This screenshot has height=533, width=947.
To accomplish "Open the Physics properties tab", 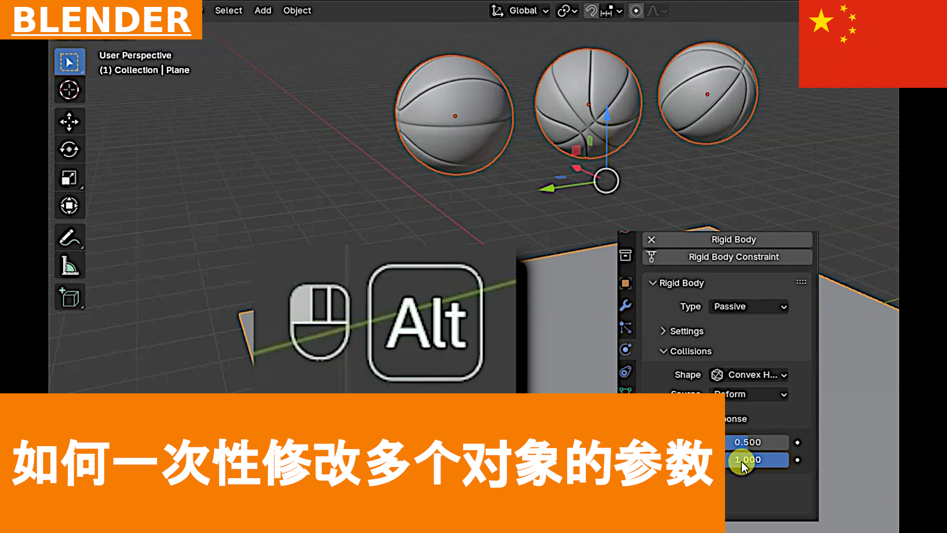I will 625,349.
